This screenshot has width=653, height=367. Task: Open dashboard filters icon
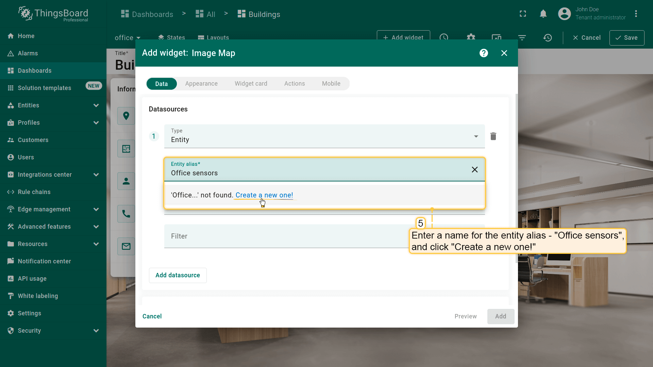pyautogui.click(x=522, y=38)
